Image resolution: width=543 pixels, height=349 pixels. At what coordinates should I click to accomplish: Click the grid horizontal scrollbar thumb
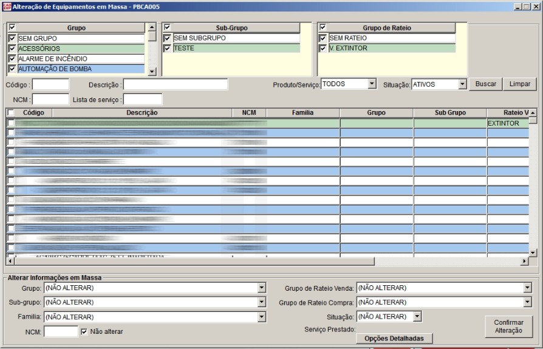coord(194,262)
